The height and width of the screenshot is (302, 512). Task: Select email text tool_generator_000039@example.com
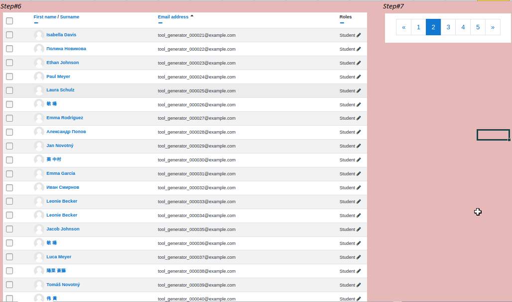[x=197, y=285]
